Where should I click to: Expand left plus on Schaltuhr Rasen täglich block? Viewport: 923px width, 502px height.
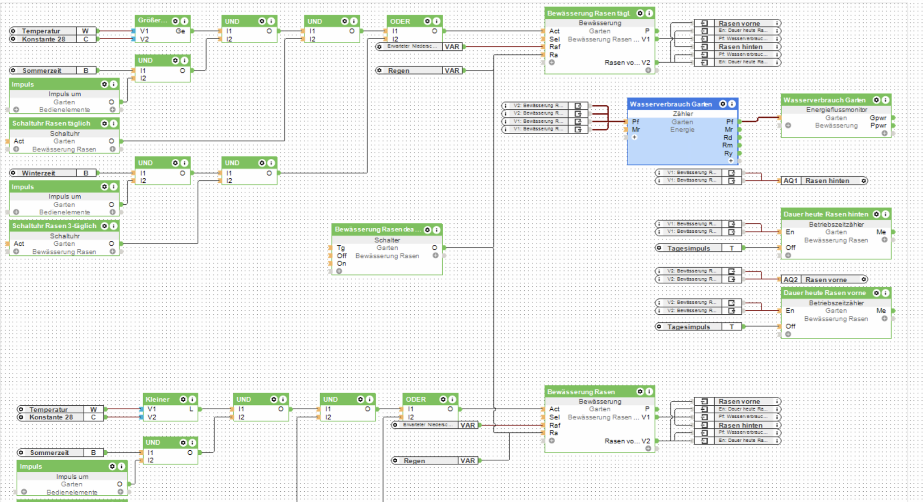pyautogui.click(x=16, y=149)
